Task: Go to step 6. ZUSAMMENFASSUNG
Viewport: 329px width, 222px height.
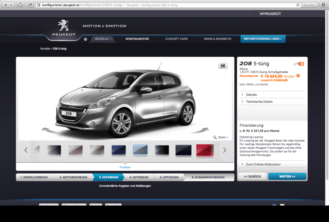Action: tap(208, 177)
